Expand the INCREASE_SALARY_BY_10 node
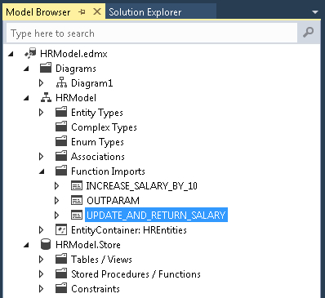 (57, 186)
